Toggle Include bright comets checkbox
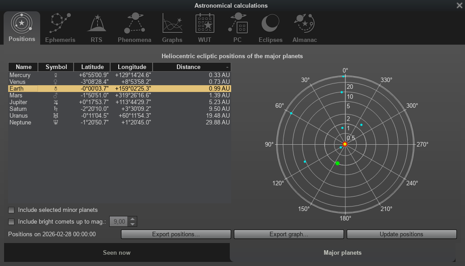The height and width of the screenshot is (266, 465). (12, 222)
